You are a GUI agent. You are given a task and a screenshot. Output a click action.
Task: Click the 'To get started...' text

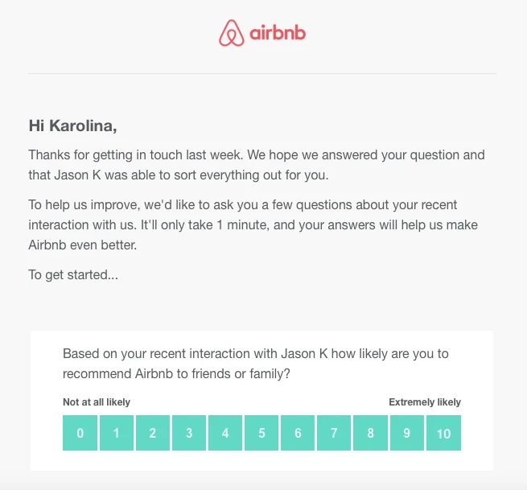point(73,274)
